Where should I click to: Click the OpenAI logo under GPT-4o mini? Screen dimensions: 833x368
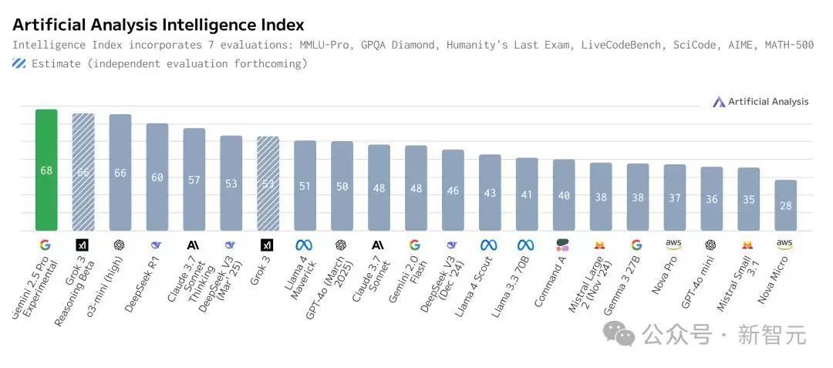711,245
